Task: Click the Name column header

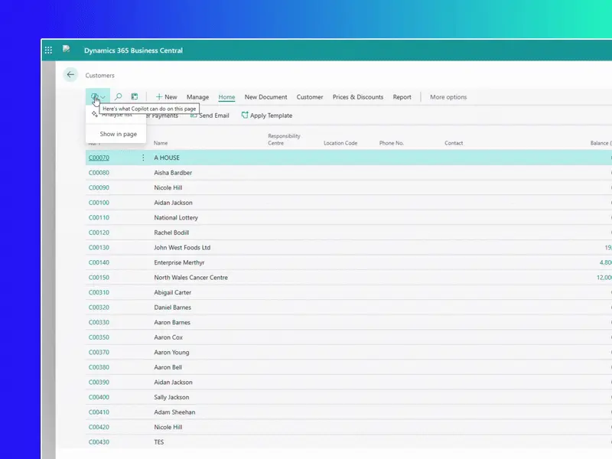Action: [x=161, y=143]
